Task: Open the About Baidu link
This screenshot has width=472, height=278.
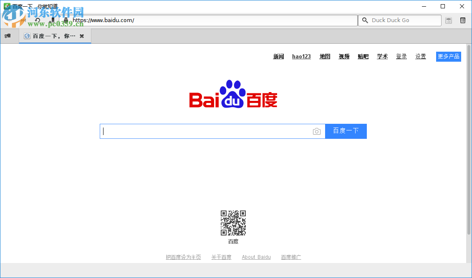Action: click(x=256, y=257)
